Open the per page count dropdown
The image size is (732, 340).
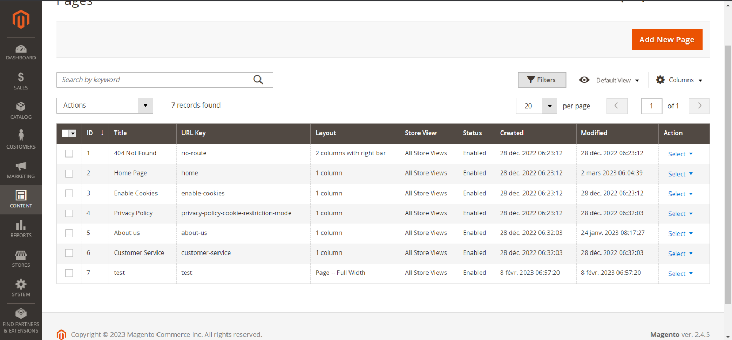coord(549,106)
